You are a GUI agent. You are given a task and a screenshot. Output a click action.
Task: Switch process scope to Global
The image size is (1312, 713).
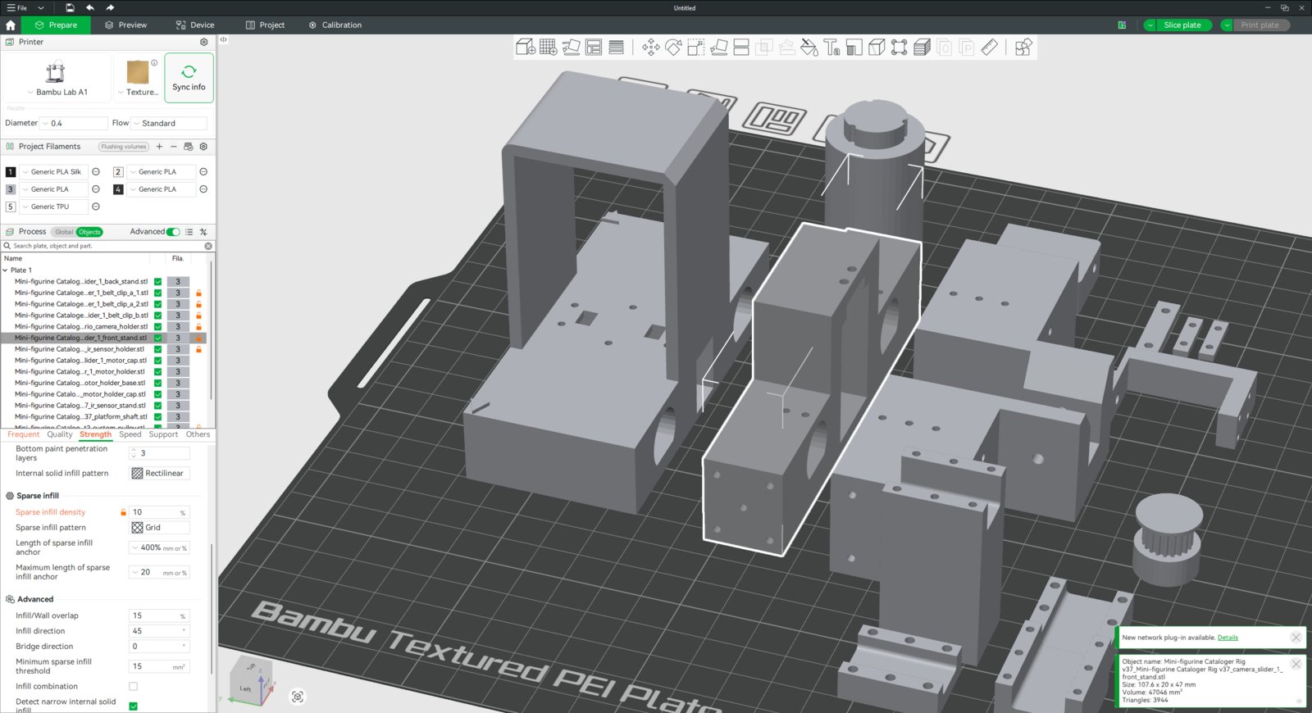[64, 232]
